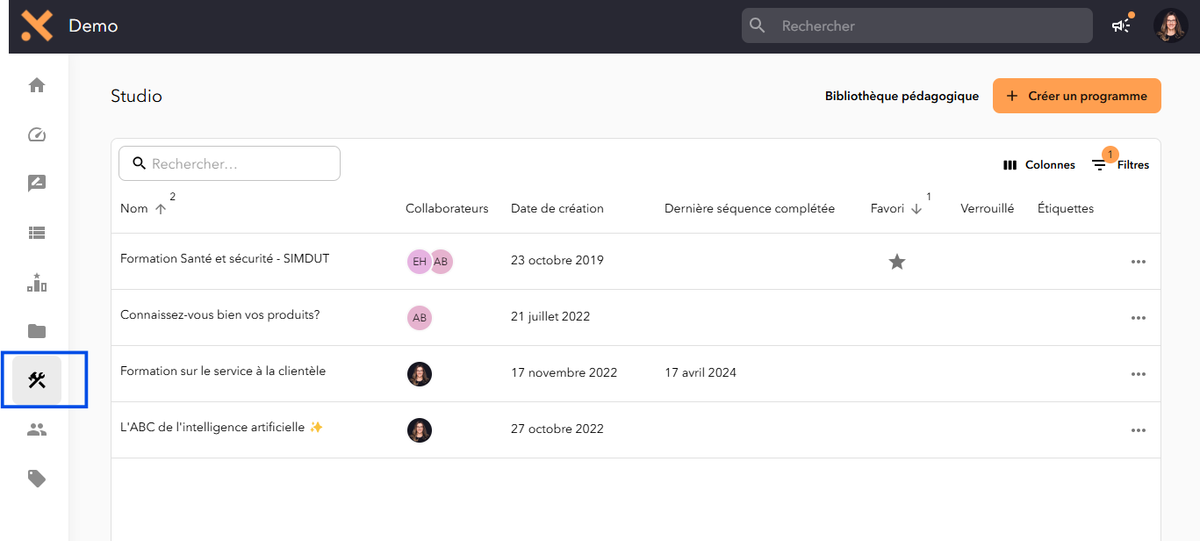Open the Home icon in sidebar
Screen dimensions: 1200x541
(x=37, y=85)
